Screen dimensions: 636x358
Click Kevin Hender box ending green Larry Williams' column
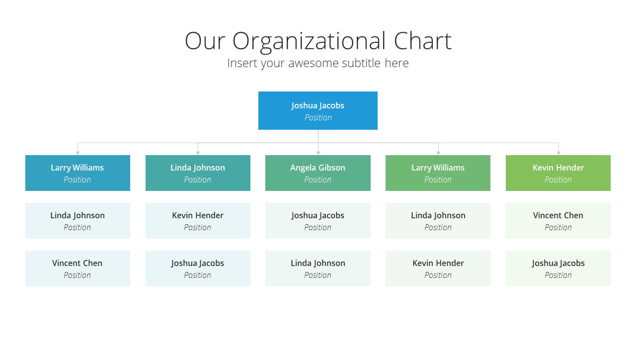438,268
